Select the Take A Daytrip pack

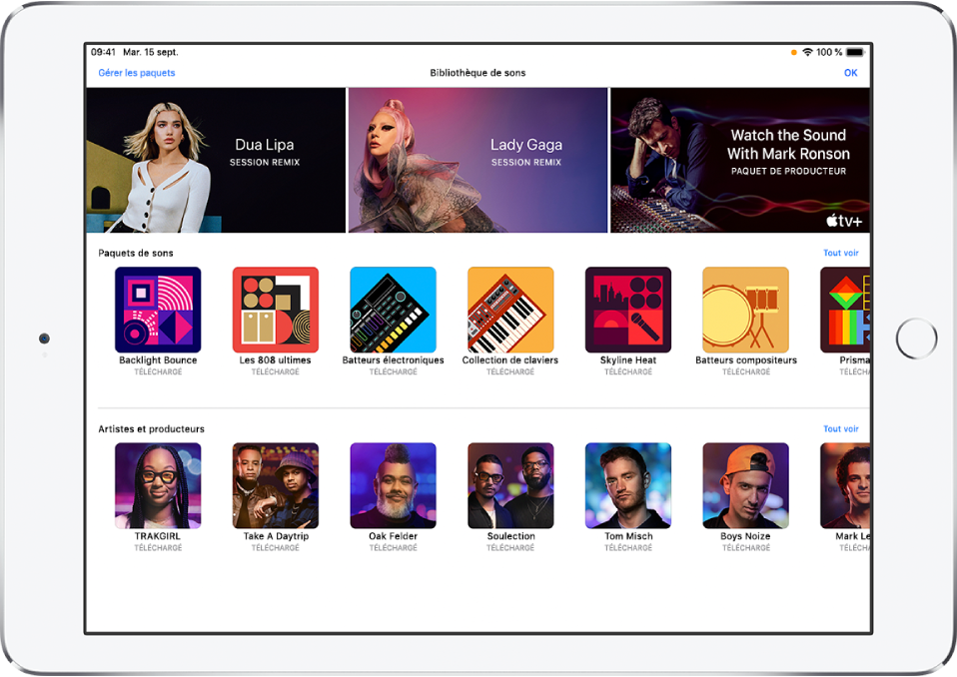[x=275, y=486]
